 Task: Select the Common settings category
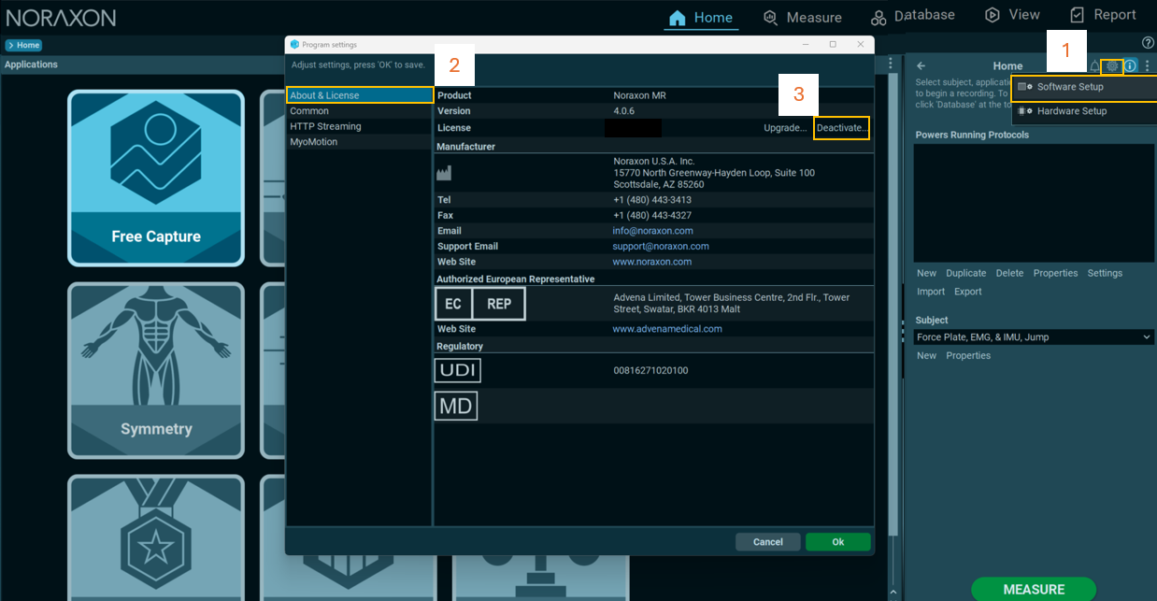tap(360, 111)
